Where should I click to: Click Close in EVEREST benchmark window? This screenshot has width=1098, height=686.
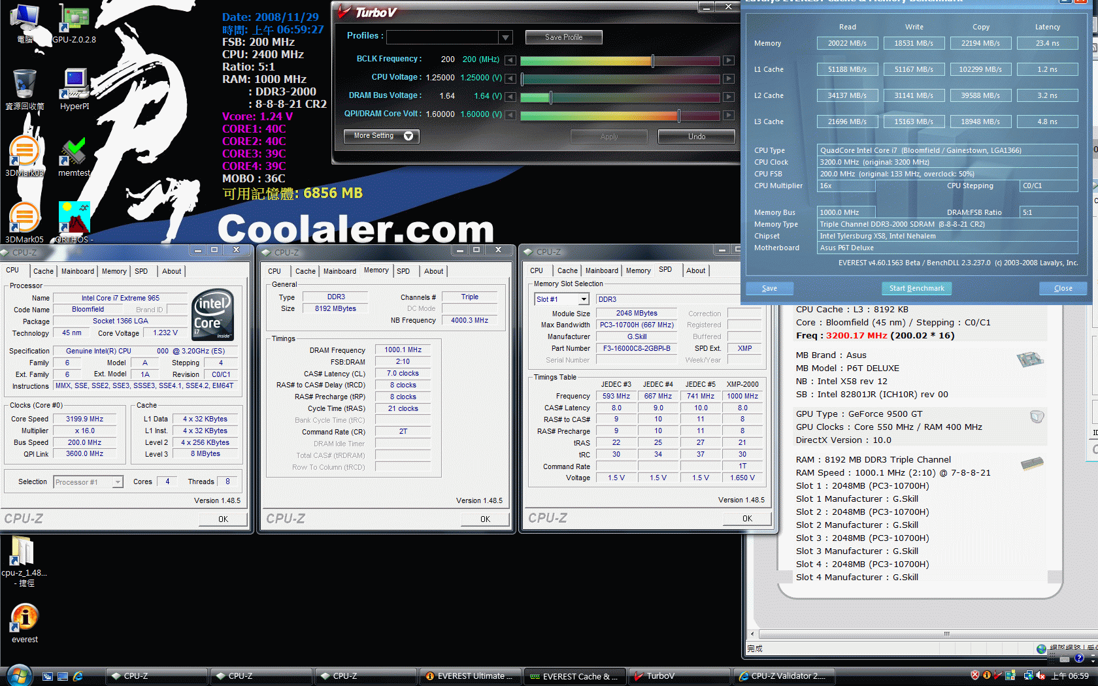pyautogui.click(x=1063, y=288)
